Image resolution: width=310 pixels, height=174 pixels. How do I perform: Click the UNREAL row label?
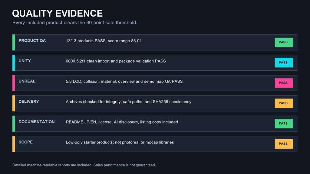[x=27, y=81]
